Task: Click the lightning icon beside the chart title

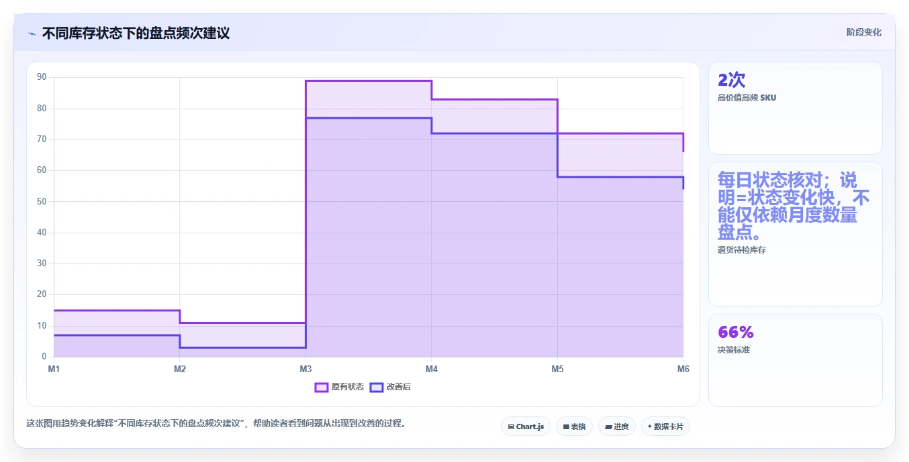Action: click(32, 34)
